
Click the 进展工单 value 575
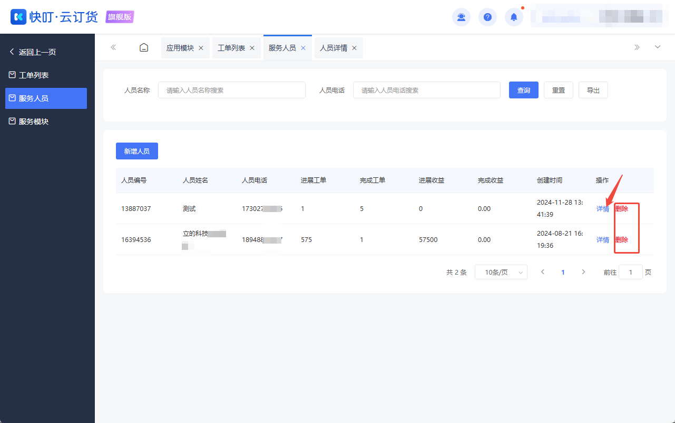(306, 240)
